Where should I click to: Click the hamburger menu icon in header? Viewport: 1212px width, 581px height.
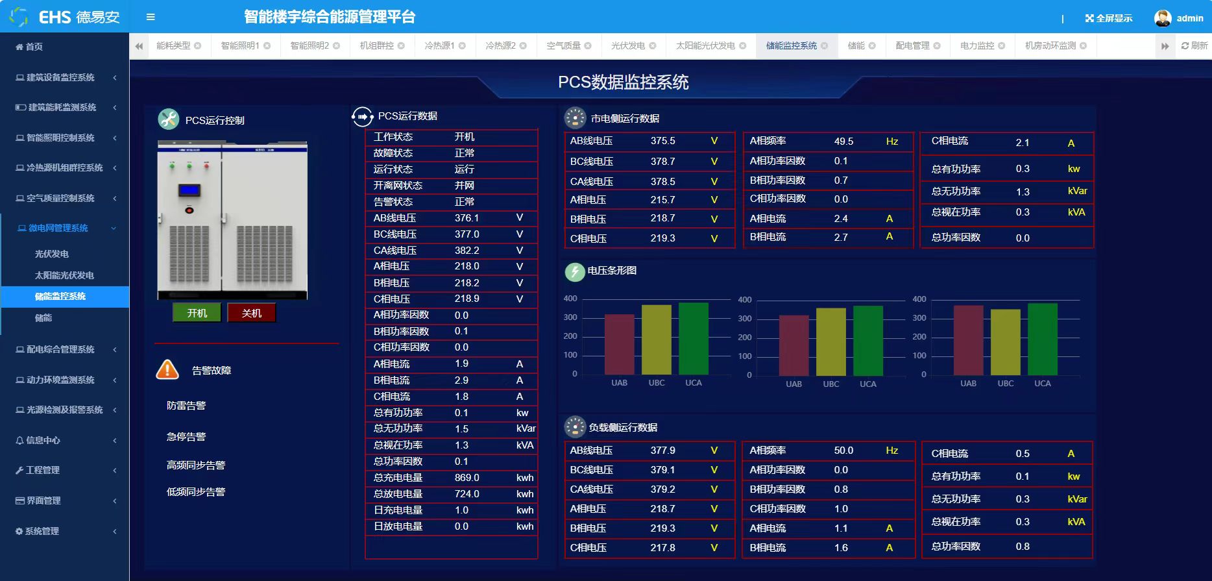click(x=151, y=18)
